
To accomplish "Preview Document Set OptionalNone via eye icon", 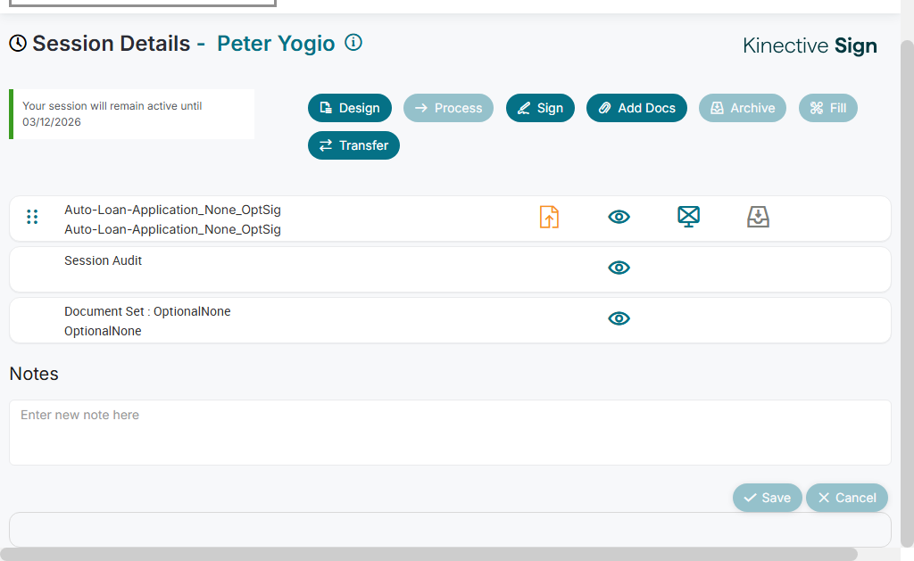I will [619, 318].
